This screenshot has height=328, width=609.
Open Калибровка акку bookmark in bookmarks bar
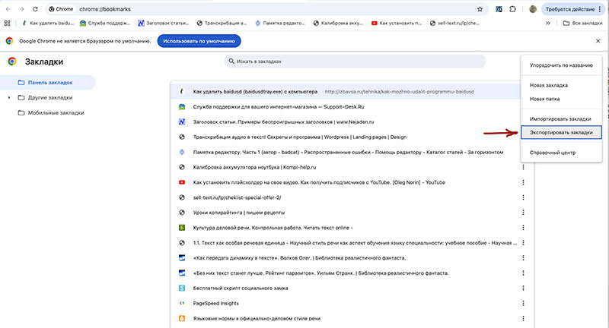338,24
